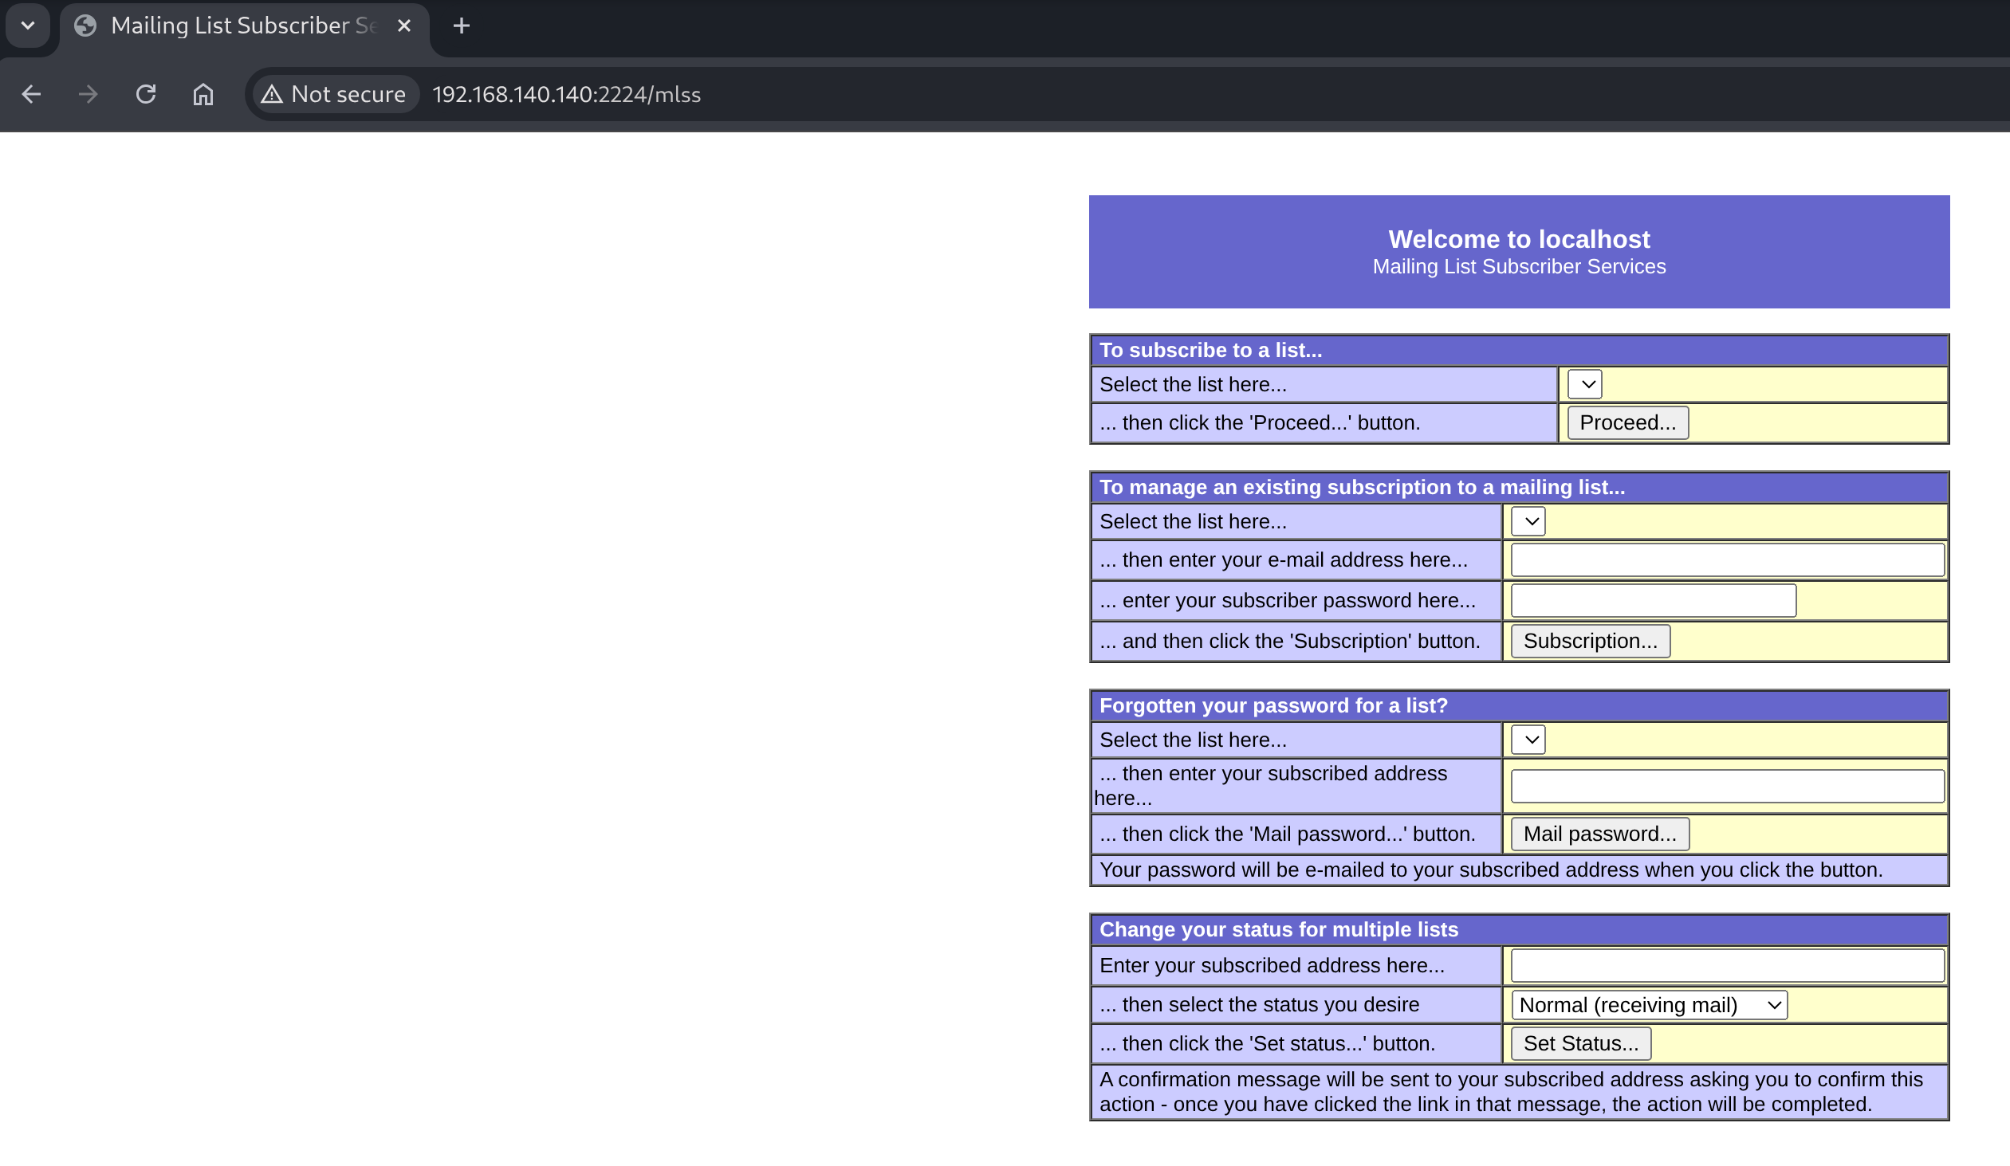This screenshot has height=1166, width=2010.
Task: Click into the subscriber password field
Action: click(1653, 601)
